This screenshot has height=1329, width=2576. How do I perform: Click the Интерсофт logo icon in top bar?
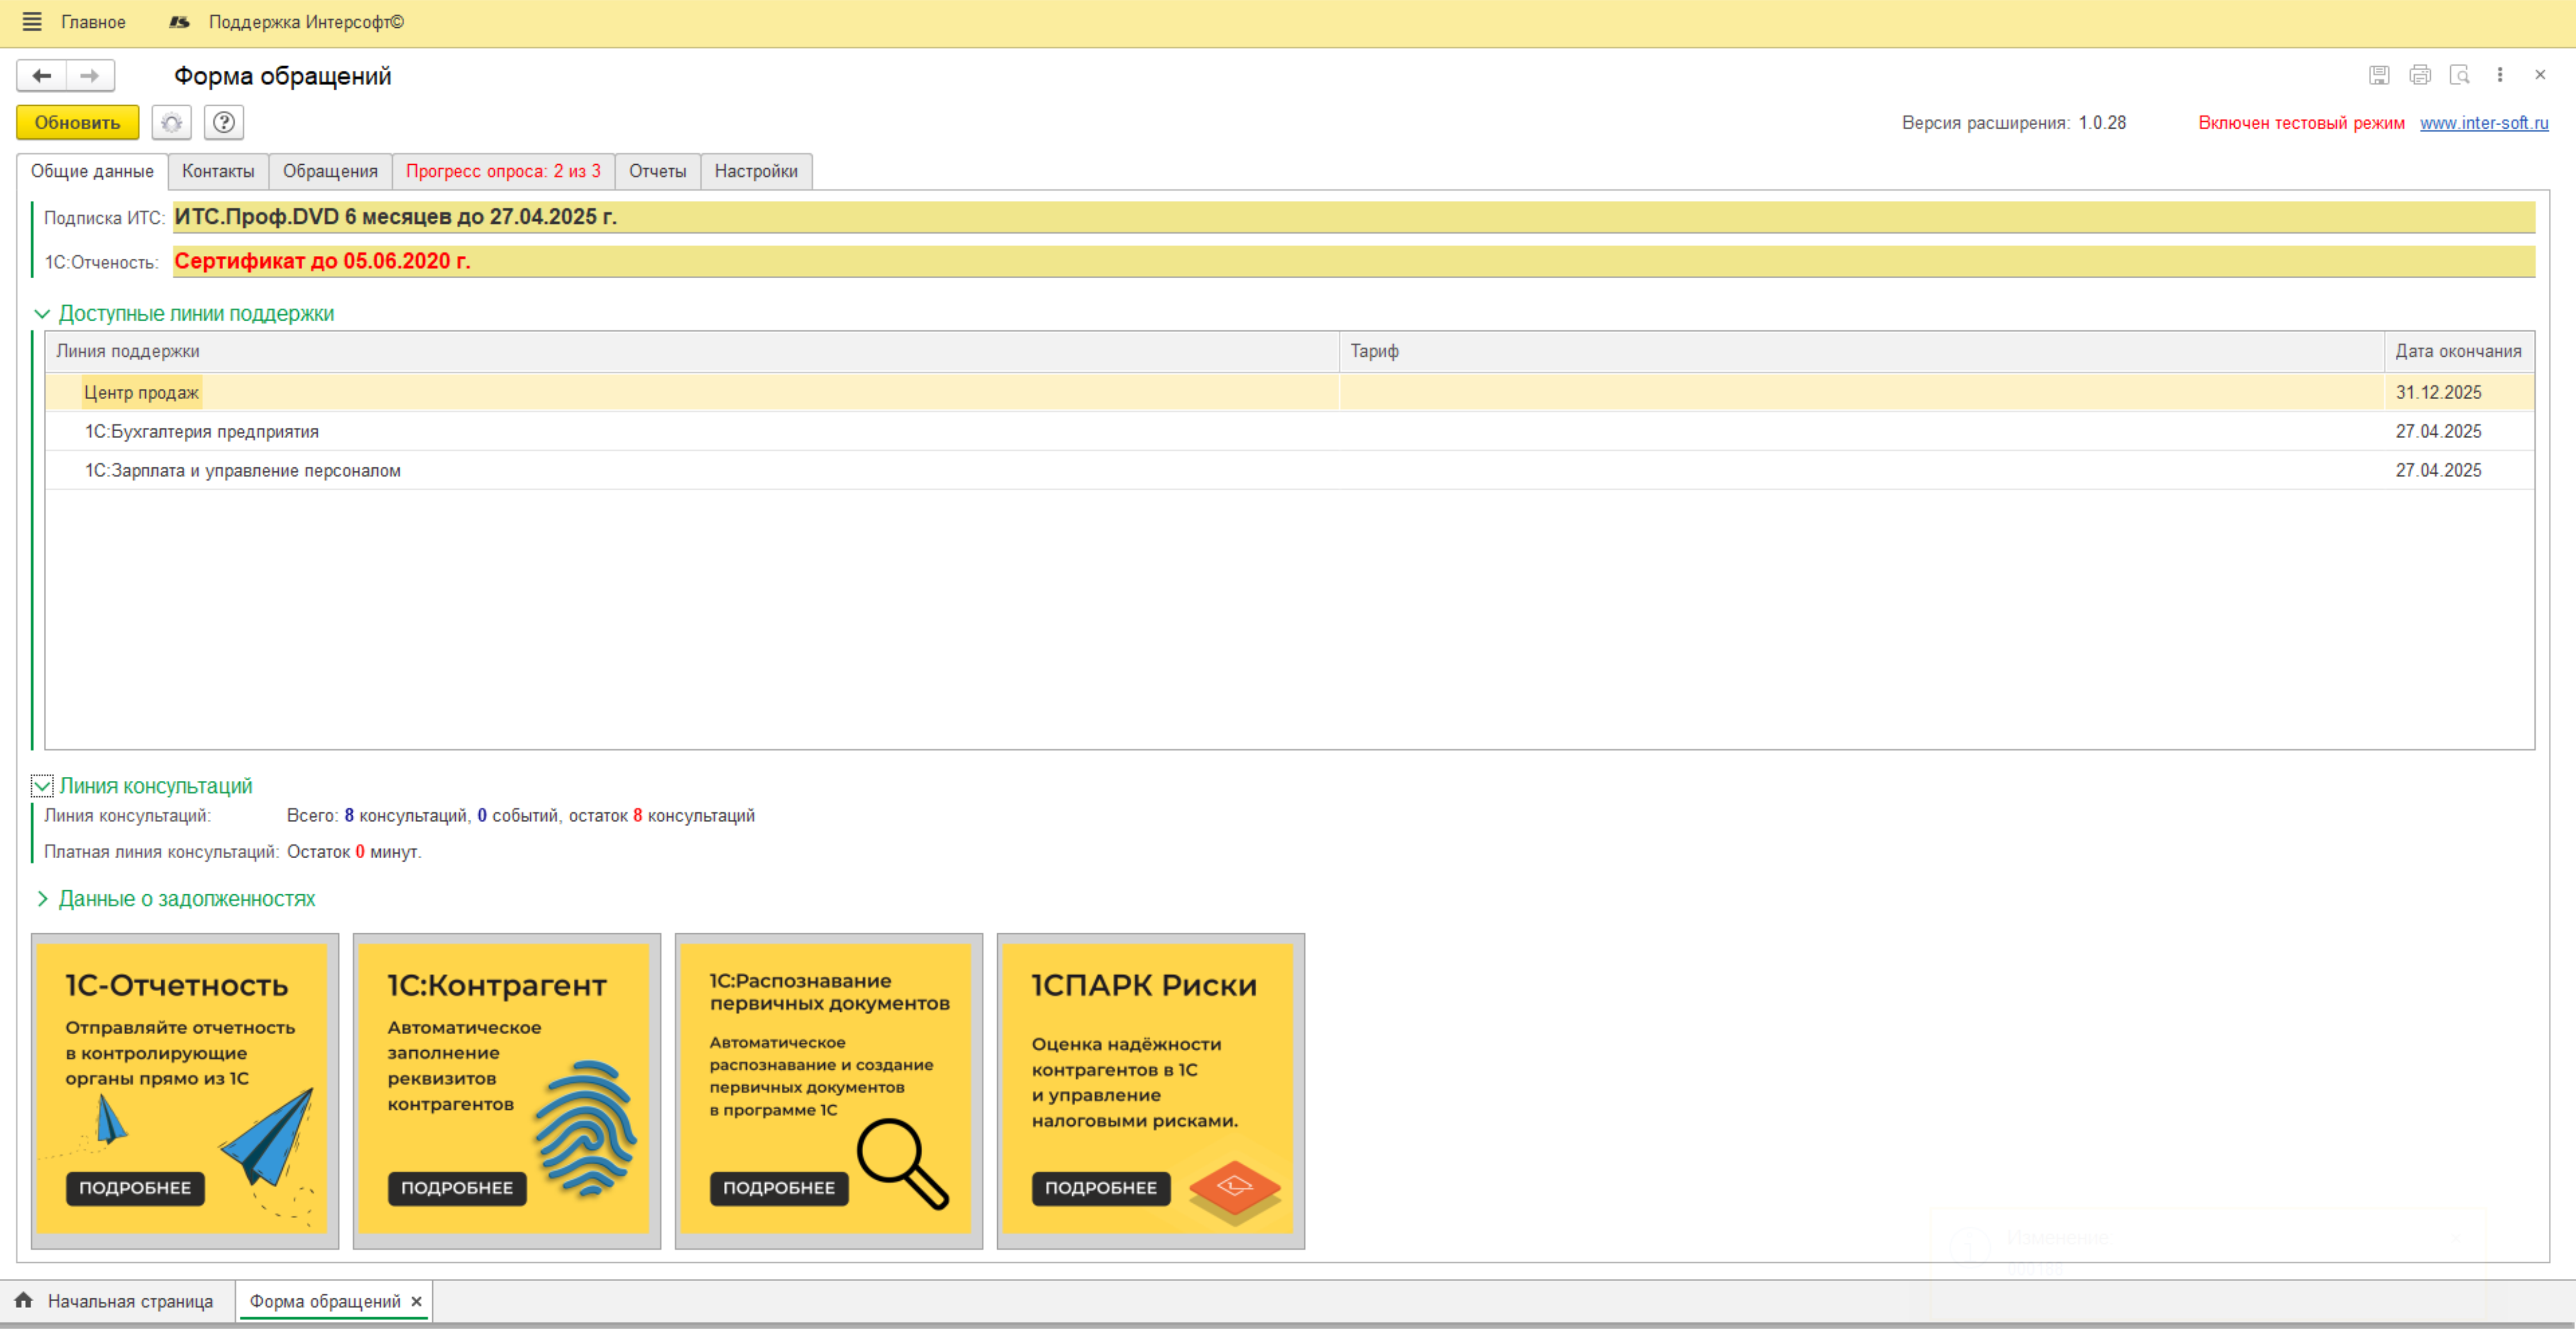(179, 22)
